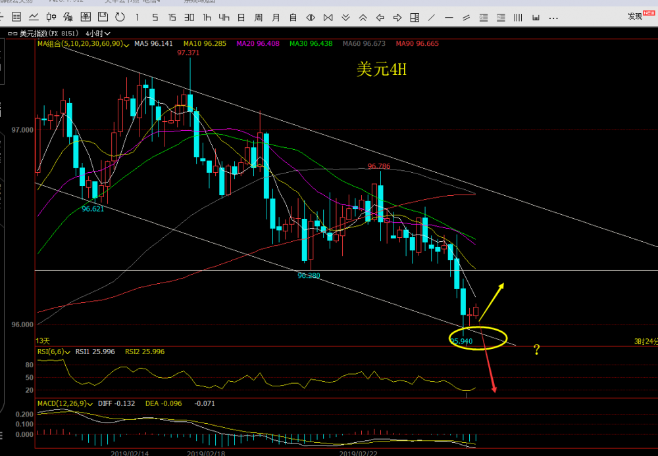Switch to 1h period
The height and width of the screenshot is (456, 658).
207,18
